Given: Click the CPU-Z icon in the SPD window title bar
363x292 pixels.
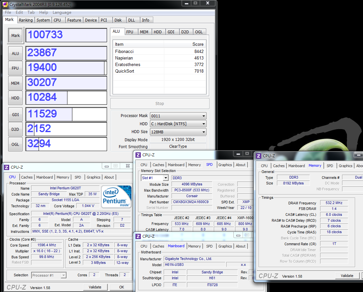Looking at the screenshot, I should coord(138,155).
